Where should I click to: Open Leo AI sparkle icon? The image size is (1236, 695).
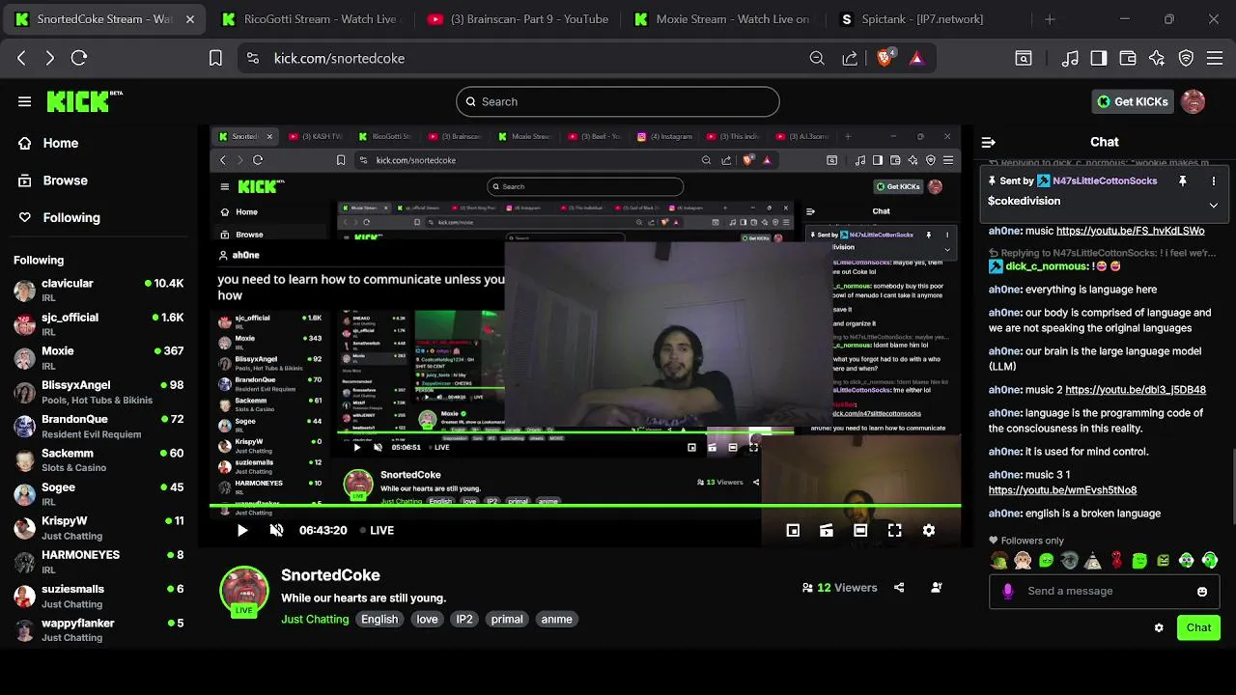click(x=1157, y=58)
